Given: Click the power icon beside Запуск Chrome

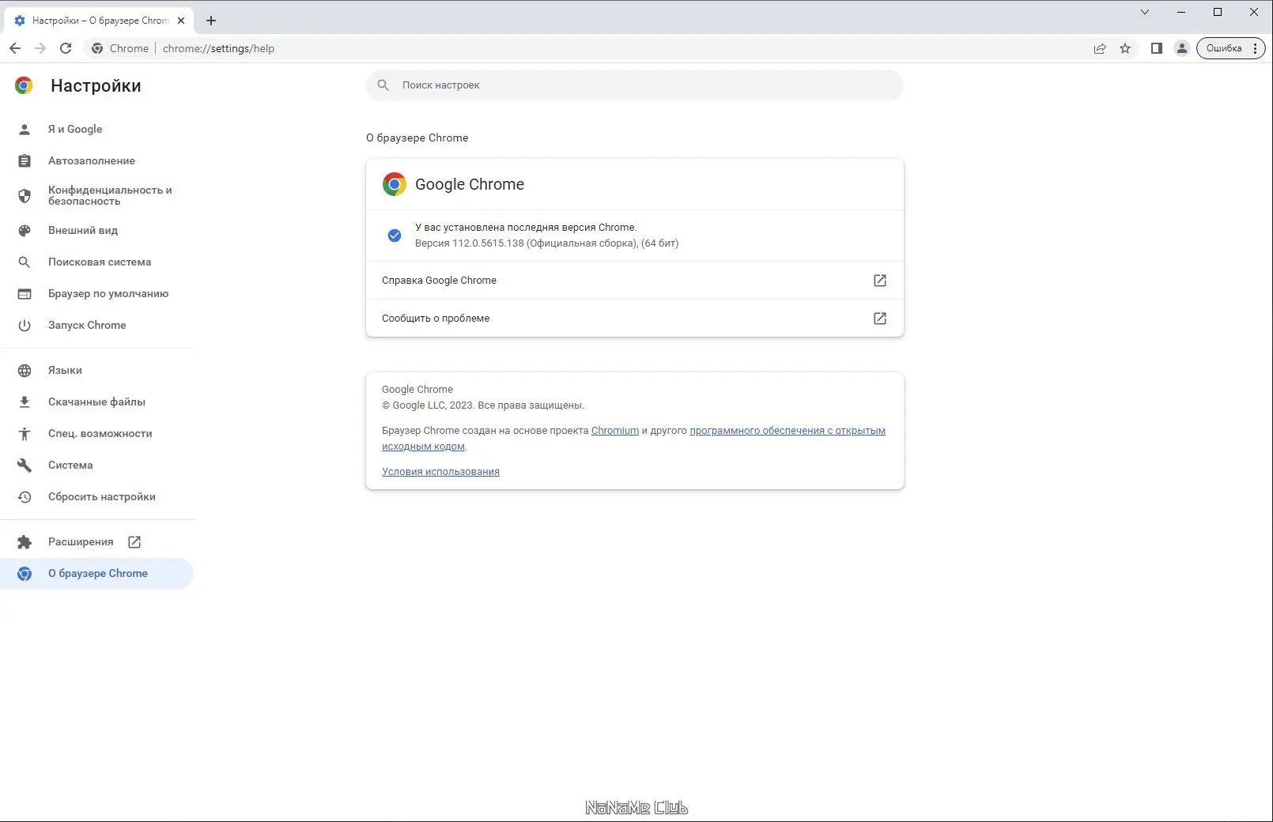Looking at the screenshot, I should 25,325.
